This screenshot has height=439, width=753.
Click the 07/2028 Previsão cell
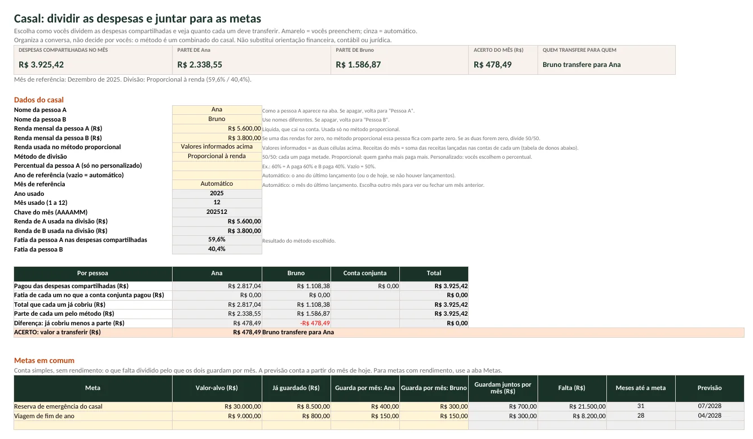(710, 406)
